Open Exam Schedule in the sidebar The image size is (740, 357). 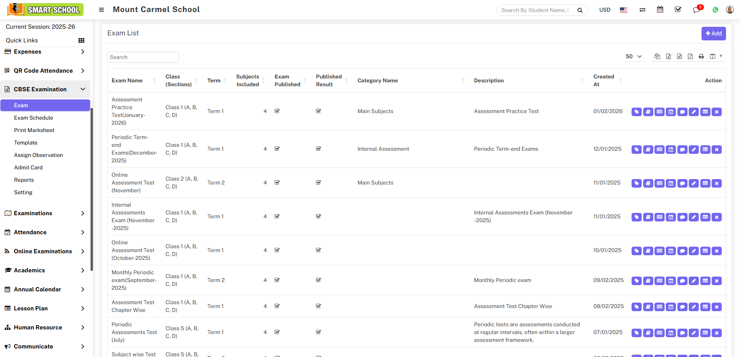tap(33, 118)
